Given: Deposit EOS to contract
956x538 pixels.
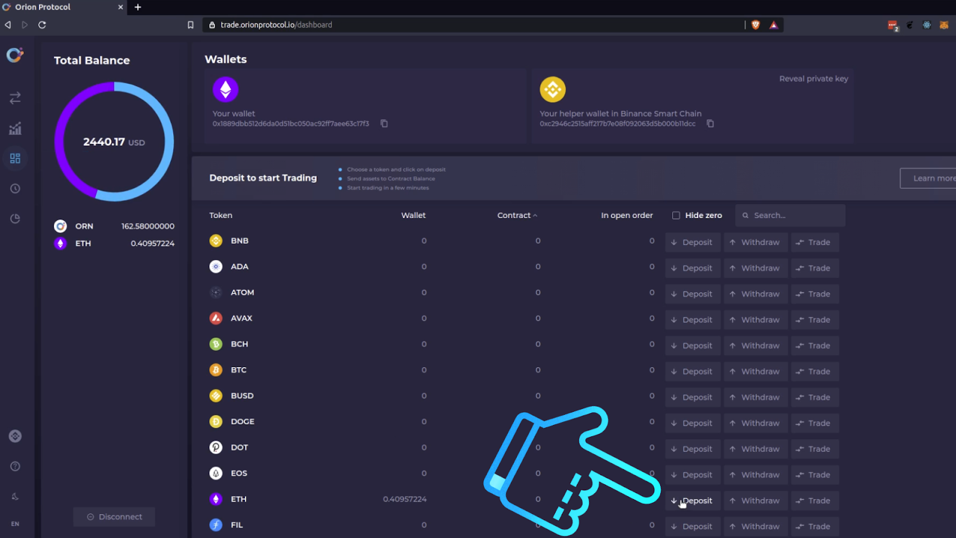Looking at the screenshot, I should 693,475.
